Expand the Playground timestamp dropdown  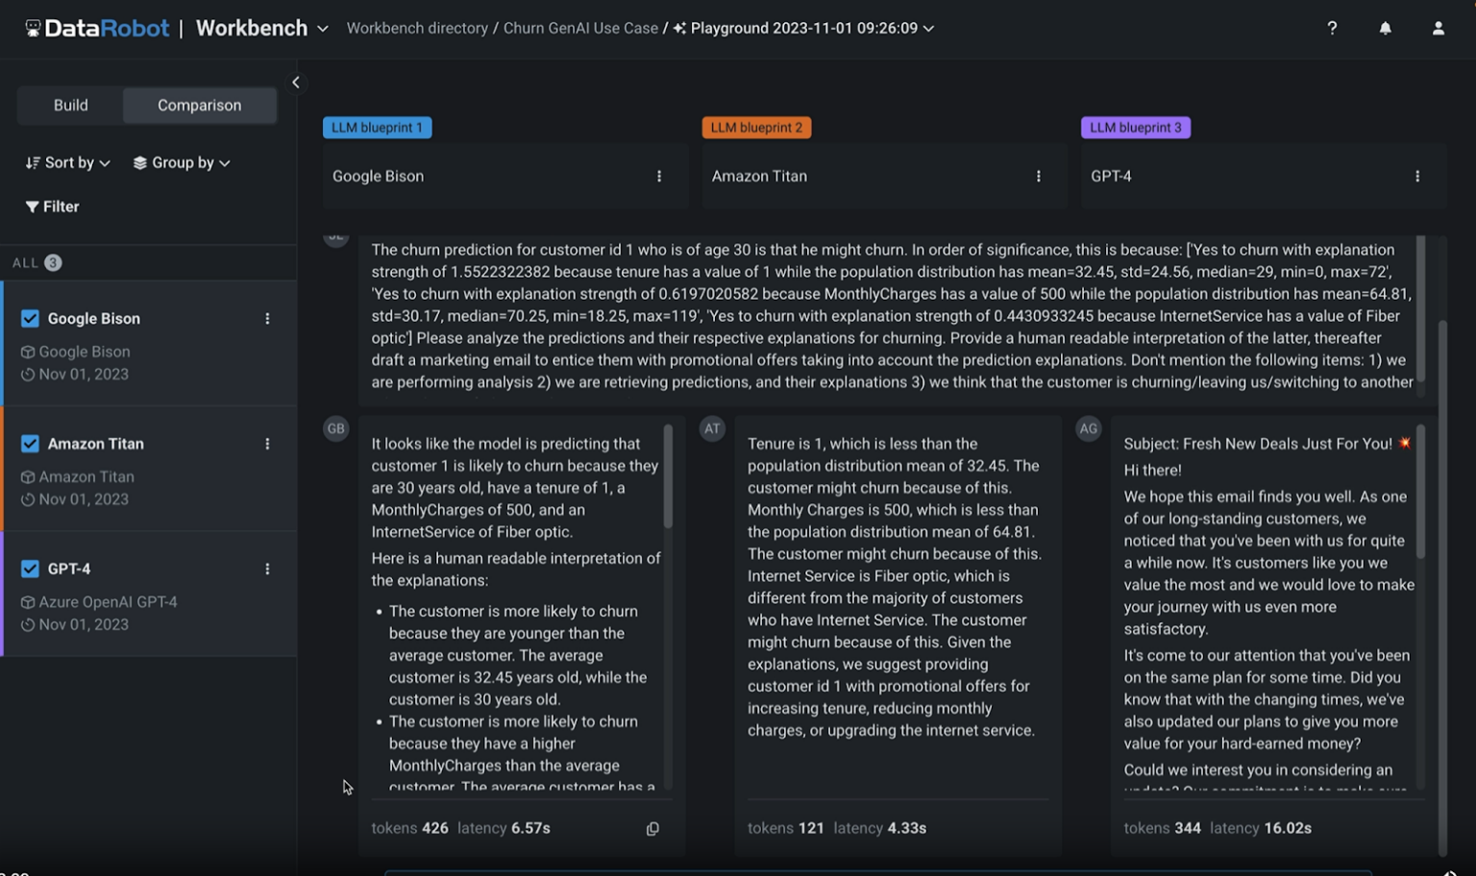click(926, 28)
